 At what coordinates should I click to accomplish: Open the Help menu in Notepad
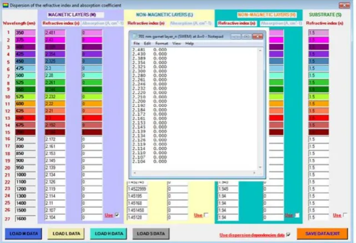pos(189,43)
